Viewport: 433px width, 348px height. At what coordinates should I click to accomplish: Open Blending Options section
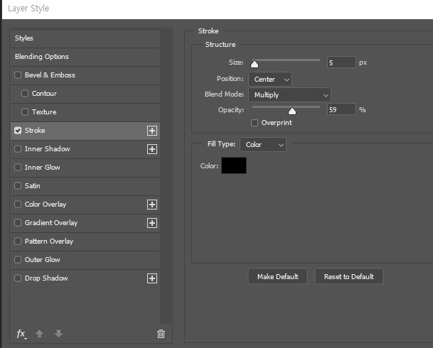point(85,57)
